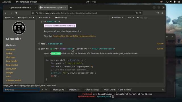Open the clock and calendar menu
Image resolution: width=182 pixels, height=102 pixels.
[x=91, y=2]
